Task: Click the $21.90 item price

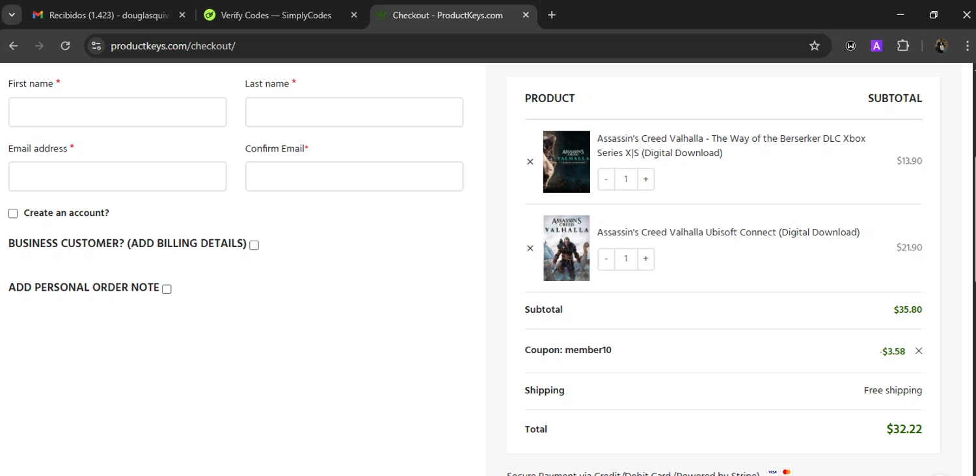Action: [x=909, y=247]
